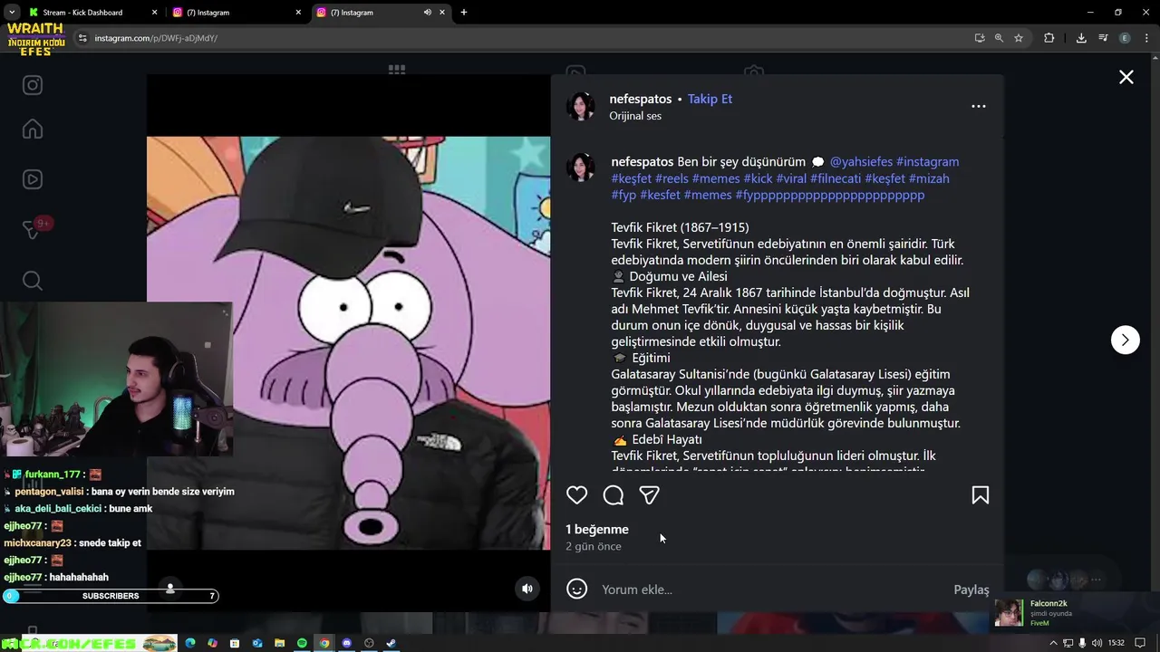The height and width of the screenshot is (652, 1160).
Task: Go to the next post with the arrow
Action: point(1126,340)
